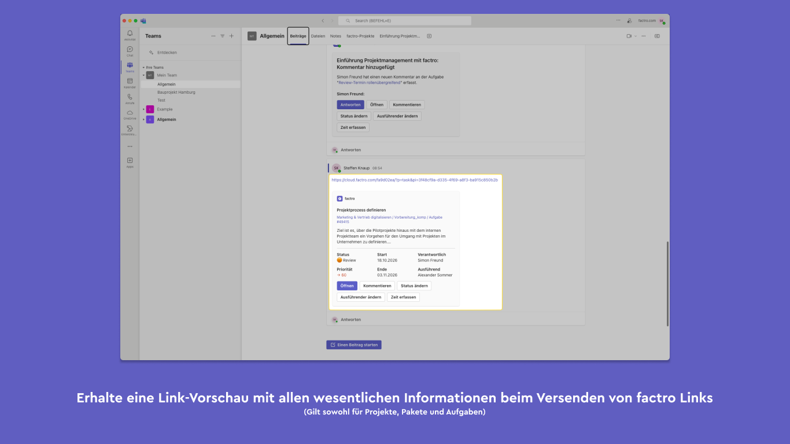Click the Entdecken label

coord(167,53)
